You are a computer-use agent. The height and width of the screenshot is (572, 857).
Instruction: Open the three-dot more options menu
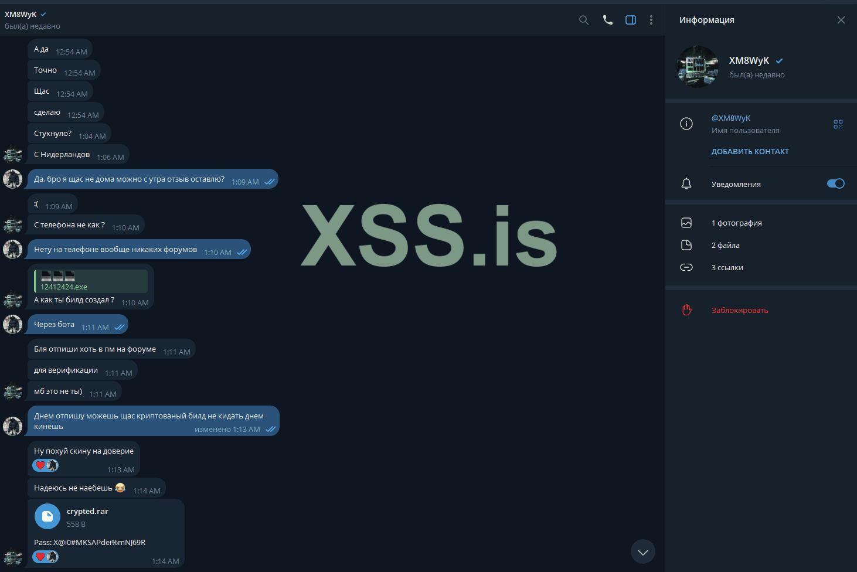(651, 20)
